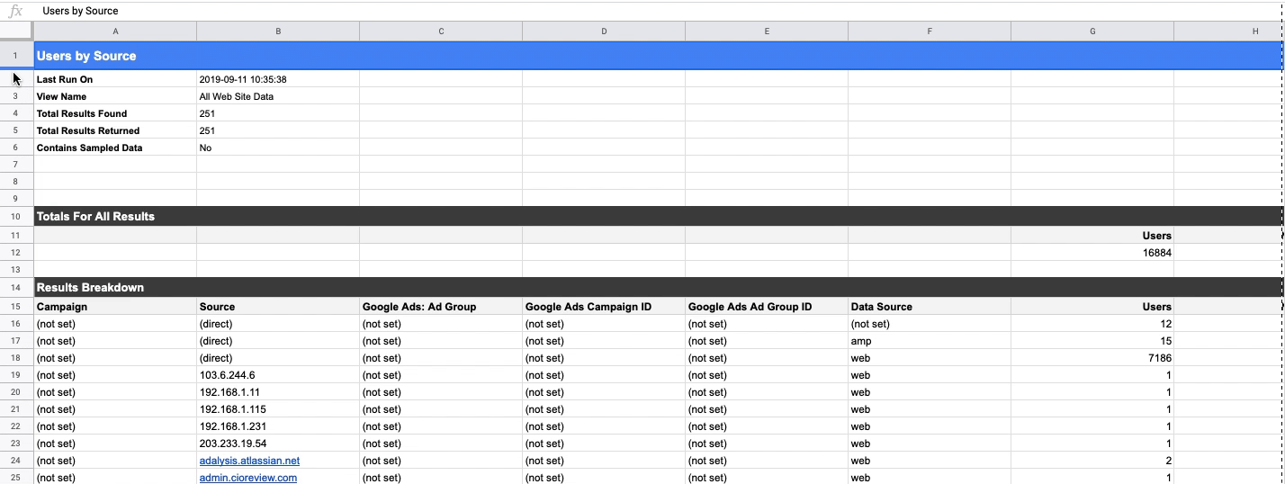Select column D header
The width and height of the screenshot is (1285, 484).
coord(604,31)
